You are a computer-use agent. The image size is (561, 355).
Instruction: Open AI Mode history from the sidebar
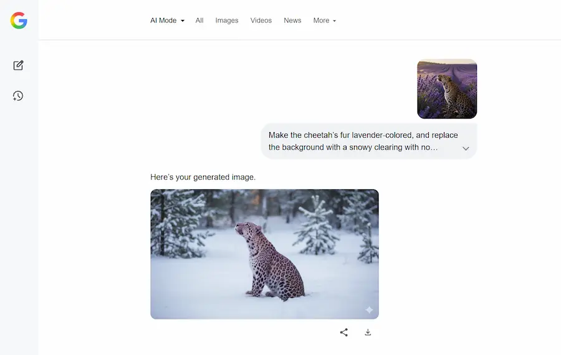coord(19,96)
